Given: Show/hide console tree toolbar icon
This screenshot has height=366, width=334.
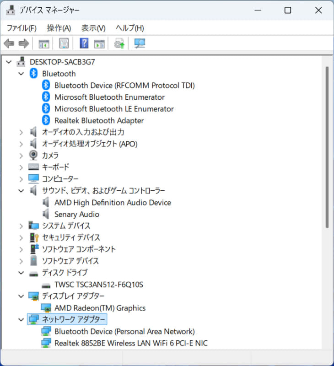Looking at the screenshot, I should tap(44, 43).
